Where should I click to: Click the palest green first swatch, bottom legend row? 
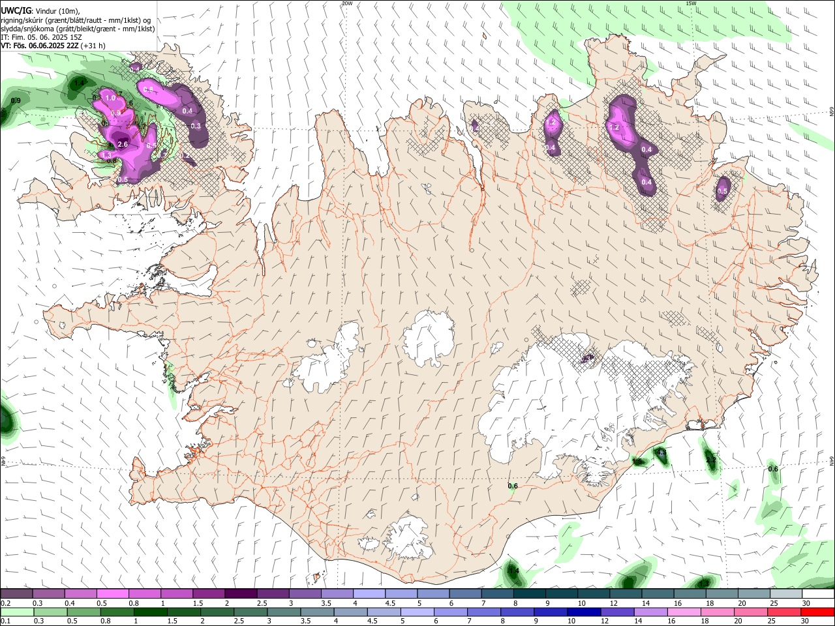[16, 612]
